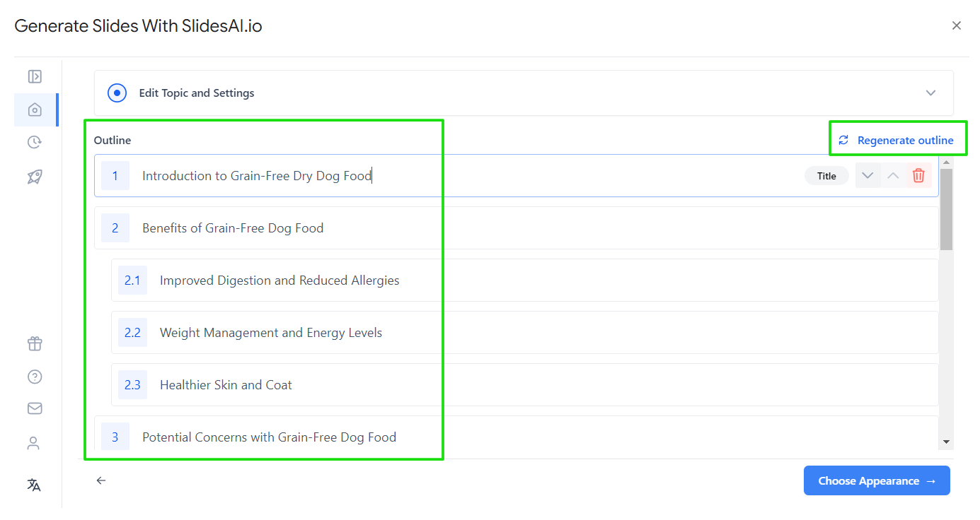Click the rocket icon in sidebar
The width and height of the screenshot is (980, 520).
pyautogui.click(x=35, y=177)
